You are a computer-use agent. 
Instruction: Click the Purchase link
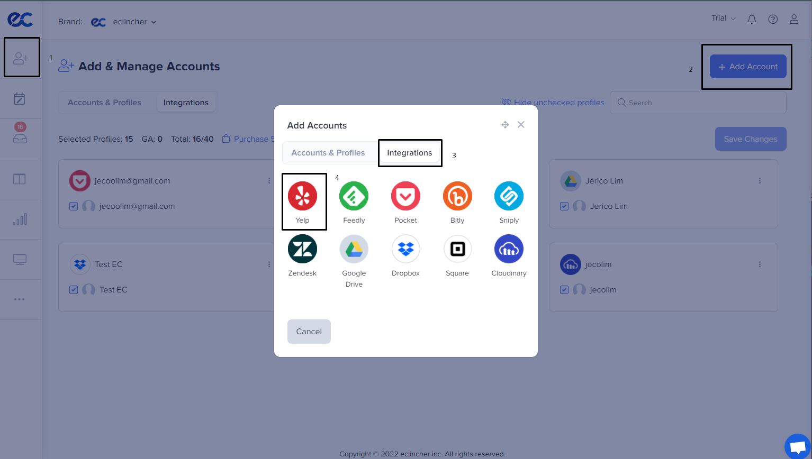[248, 139]
